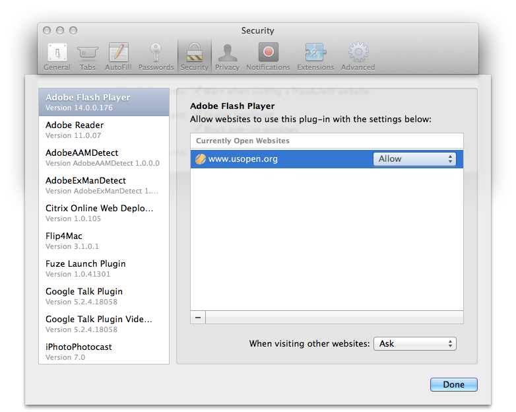Click the yellow minimize window button

click(x=60, y=30)
